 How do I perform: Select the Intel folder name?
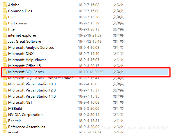pos(12,29)
